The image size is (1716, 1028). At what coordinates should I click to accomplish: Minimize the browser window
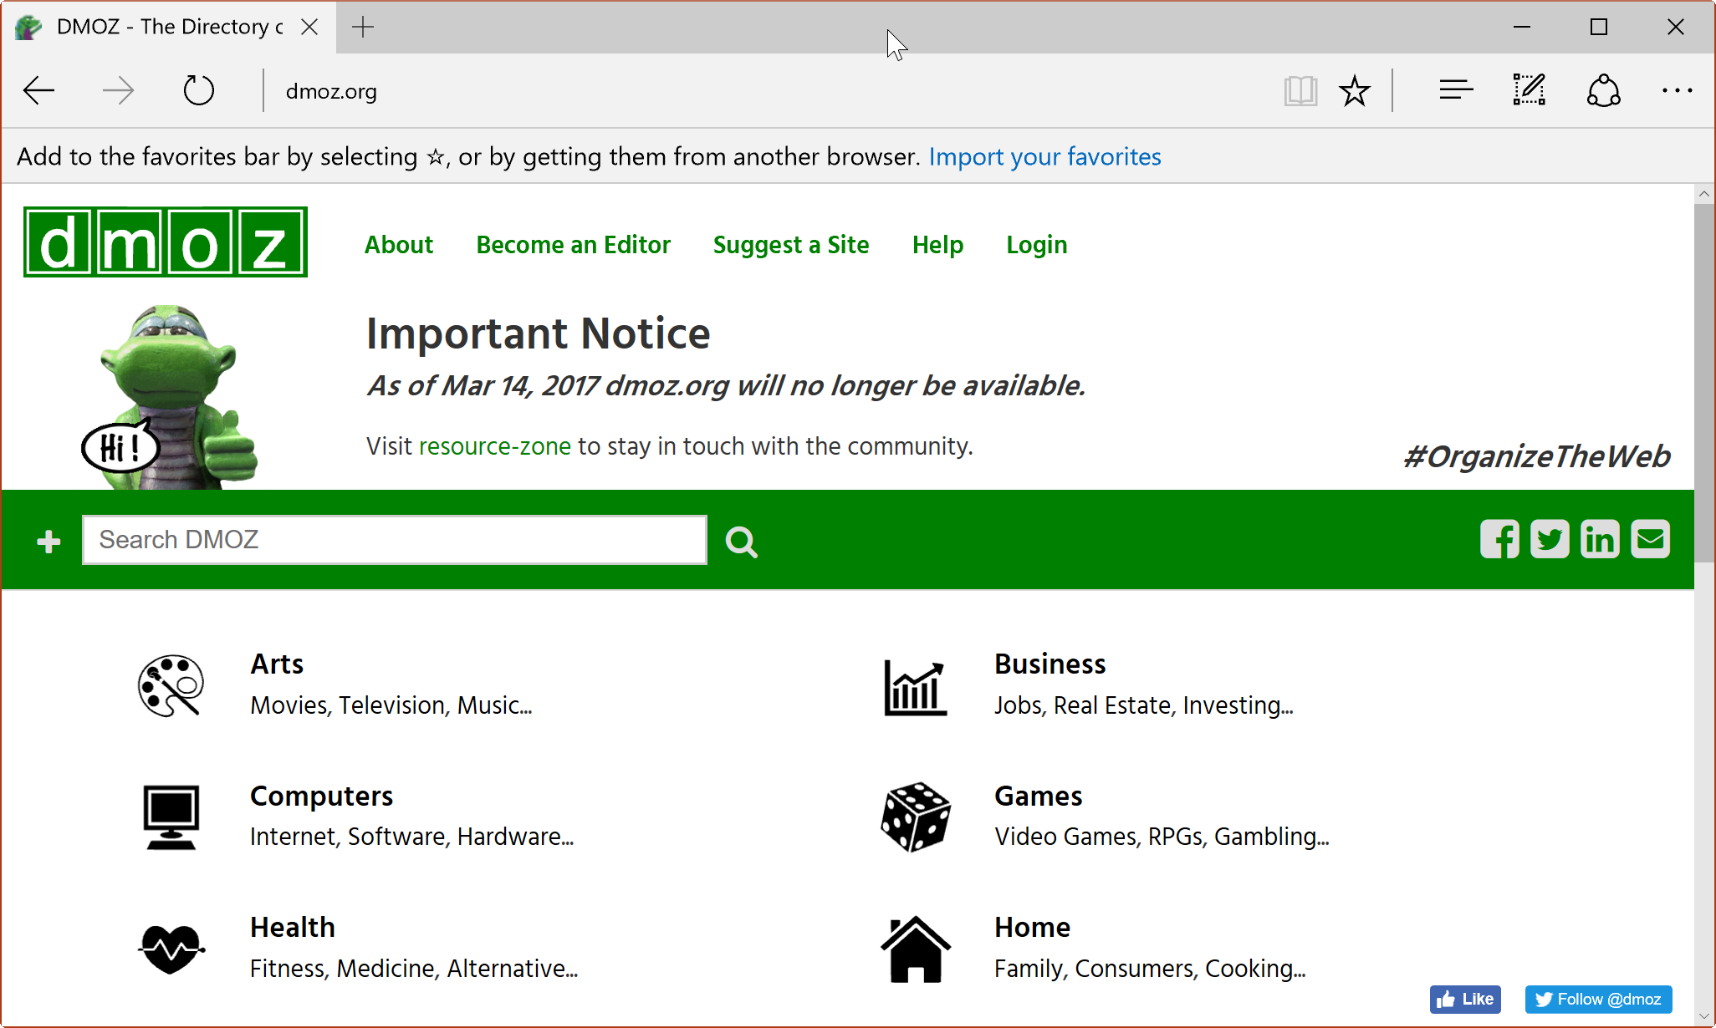point(1522,27)
